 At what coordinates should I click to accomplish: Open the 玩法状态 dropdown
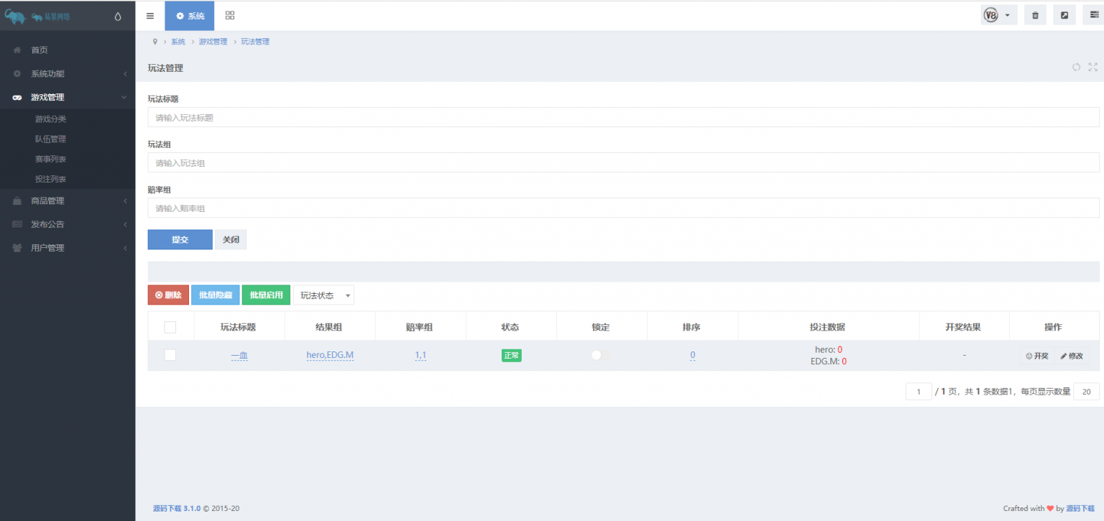[x=323, y=295]
